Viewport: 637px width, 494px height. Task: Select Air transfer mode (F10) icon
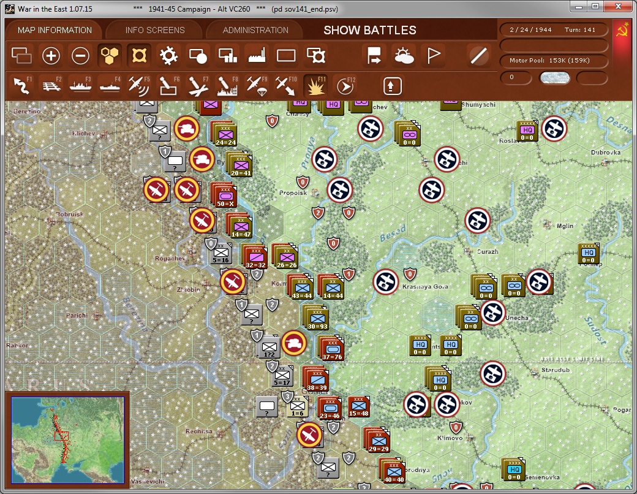click(285, 86)
